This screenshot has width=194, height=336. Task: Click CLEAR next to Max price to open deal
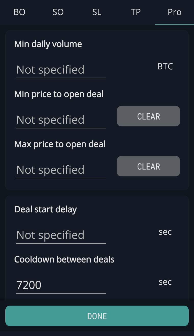148,166
